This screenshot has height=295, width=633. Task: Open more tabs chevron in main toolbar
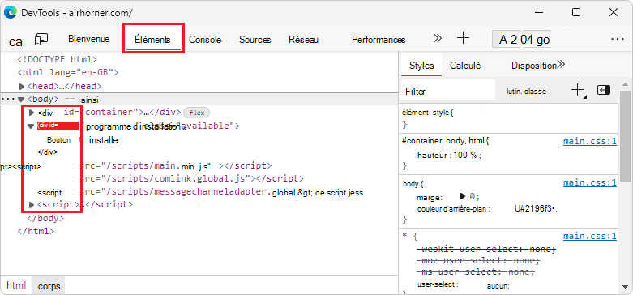tap(438, 38)
